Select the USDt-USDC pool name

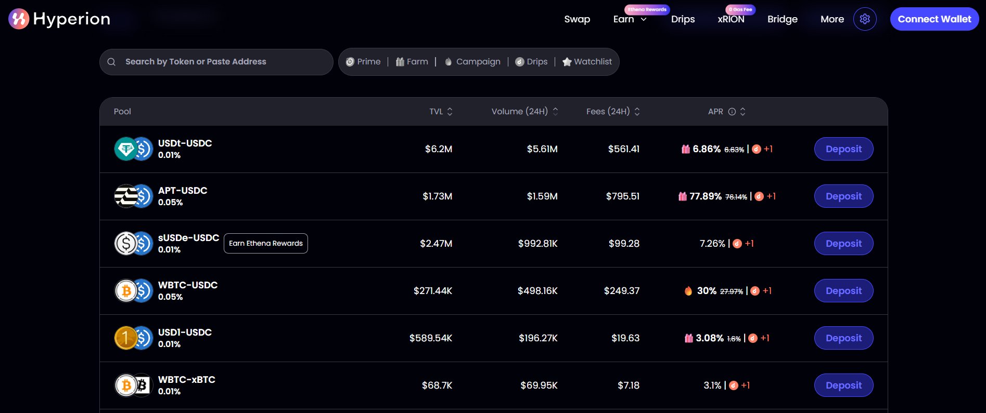185,143
